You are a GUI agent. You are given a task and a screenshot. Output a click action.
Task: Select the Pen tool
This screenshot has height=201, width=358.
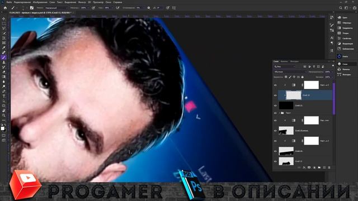4,91
